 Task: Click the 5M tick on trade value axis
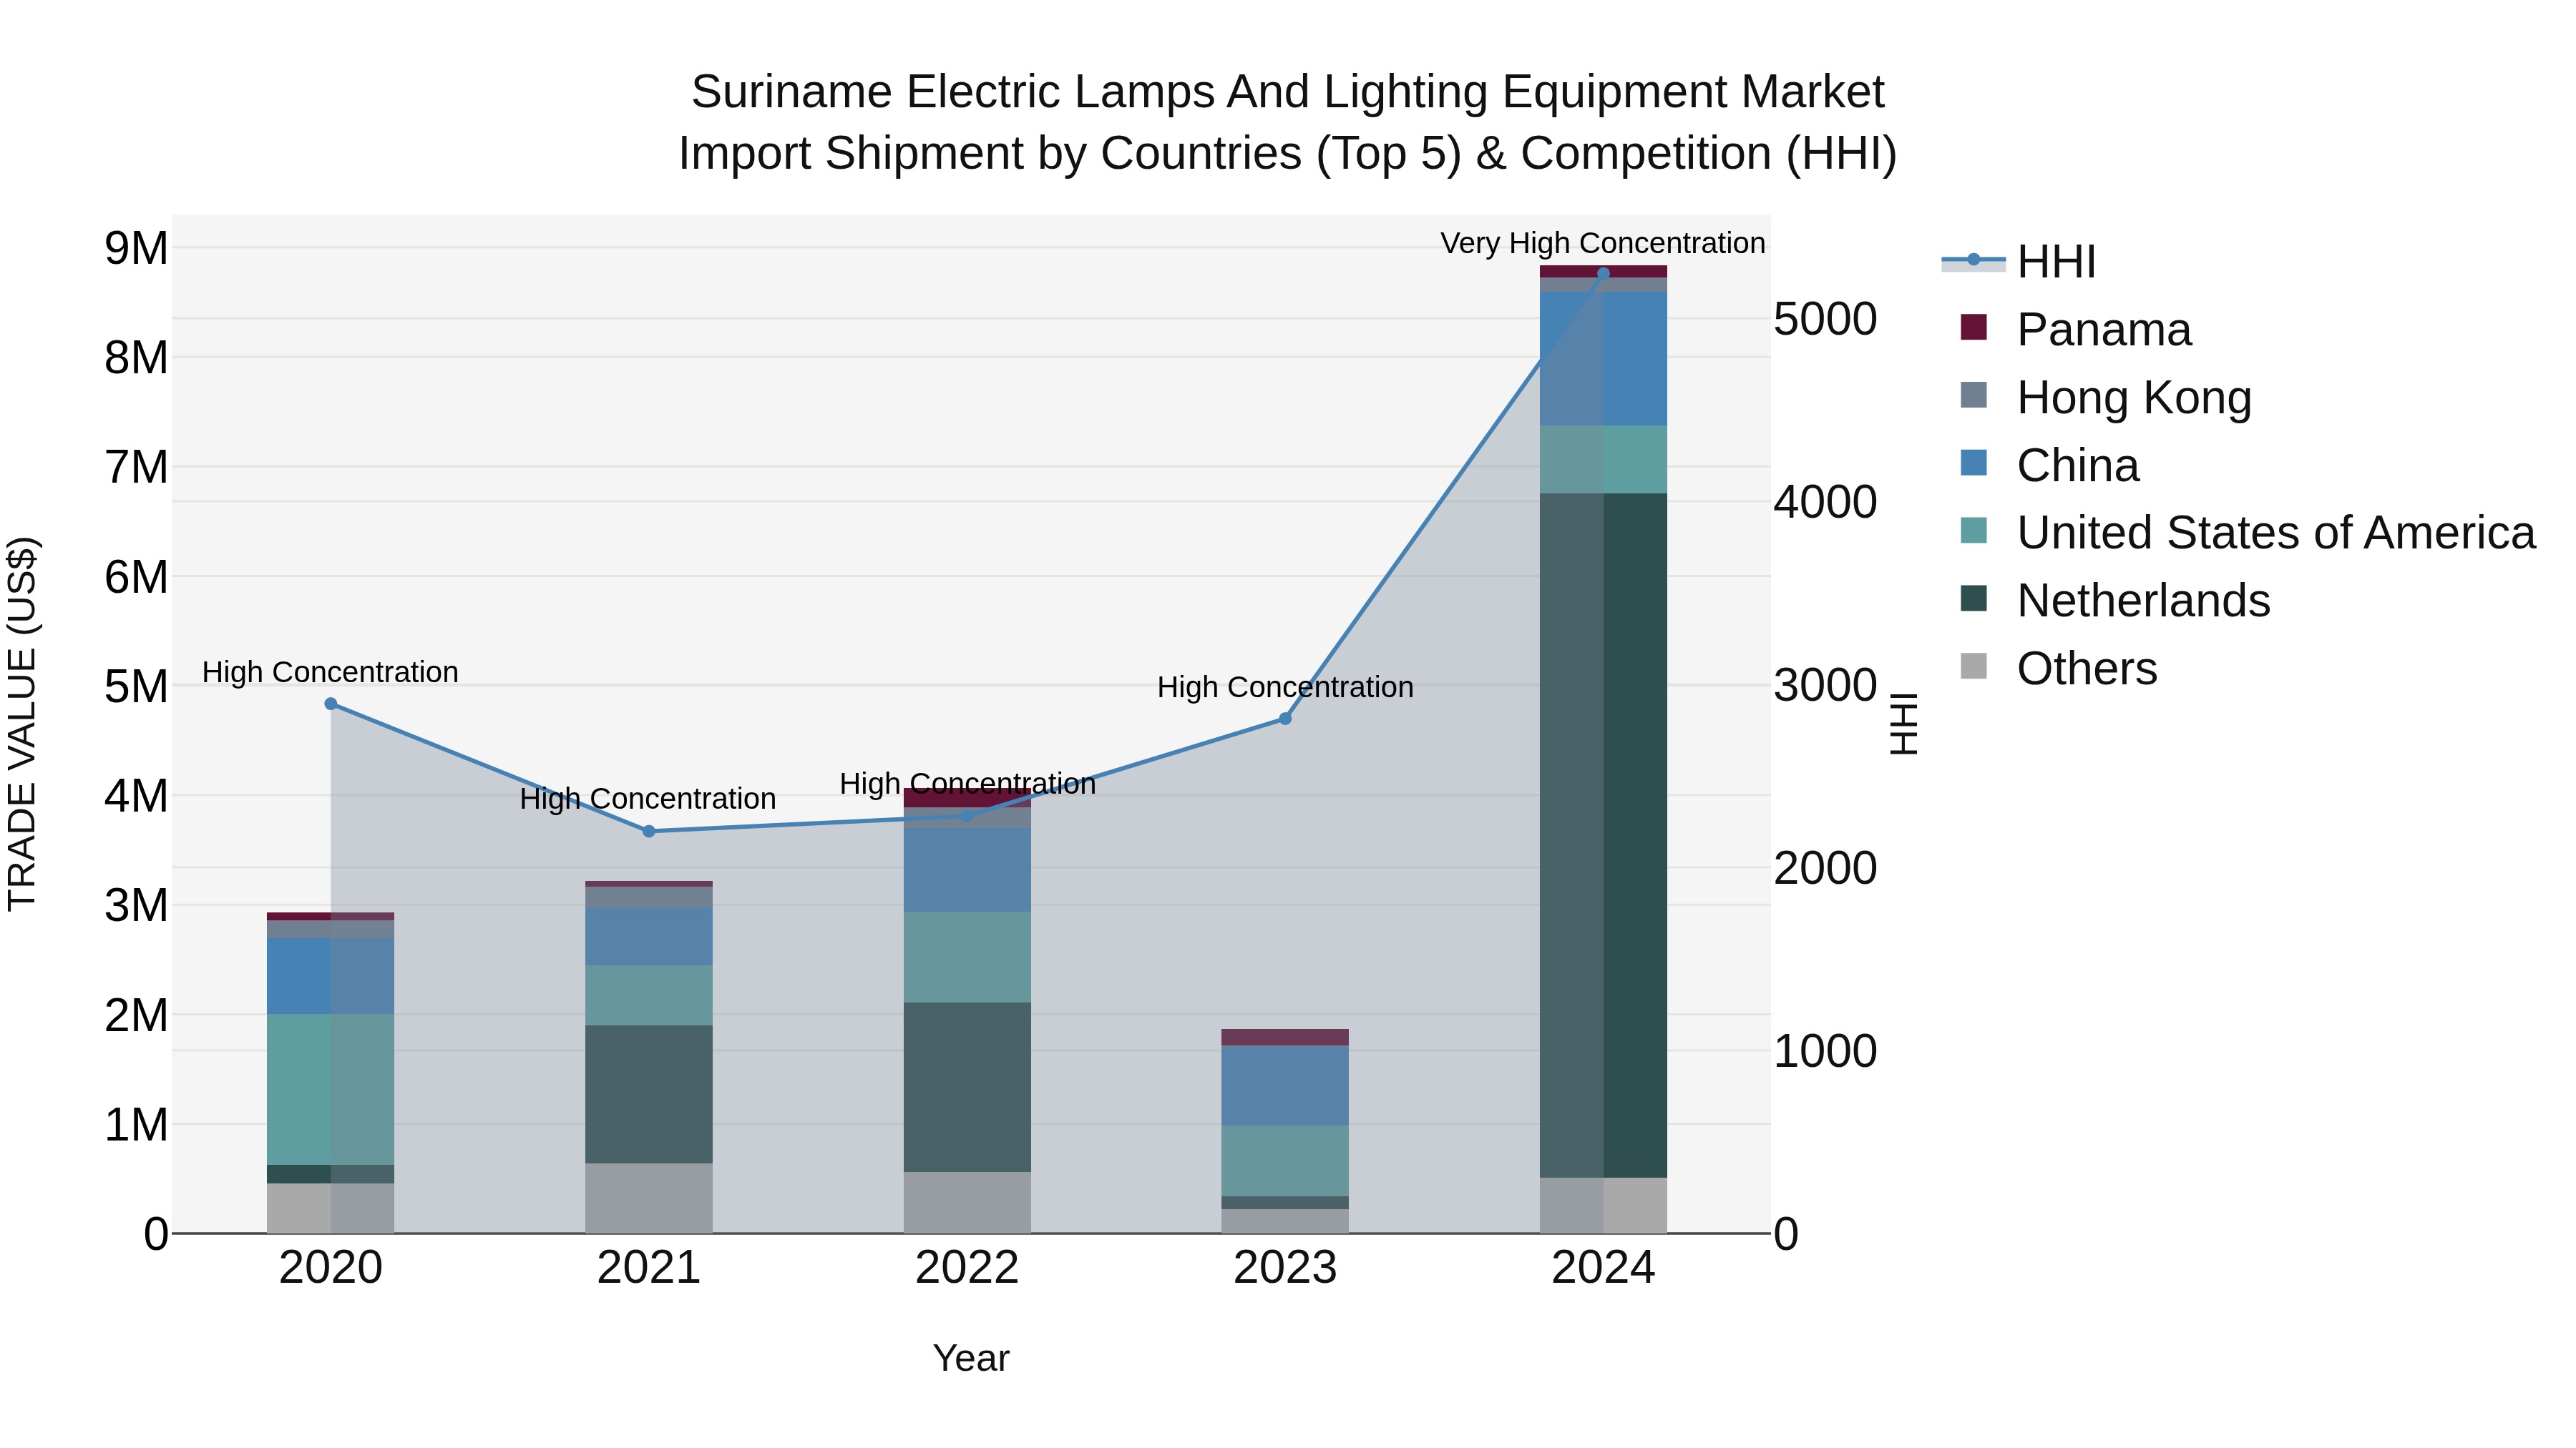tap(137, 686)
